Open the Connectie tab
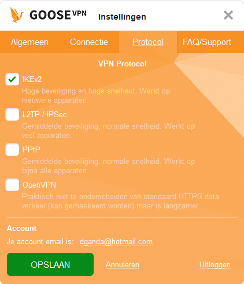244x284 pixels. pos(89,42)
